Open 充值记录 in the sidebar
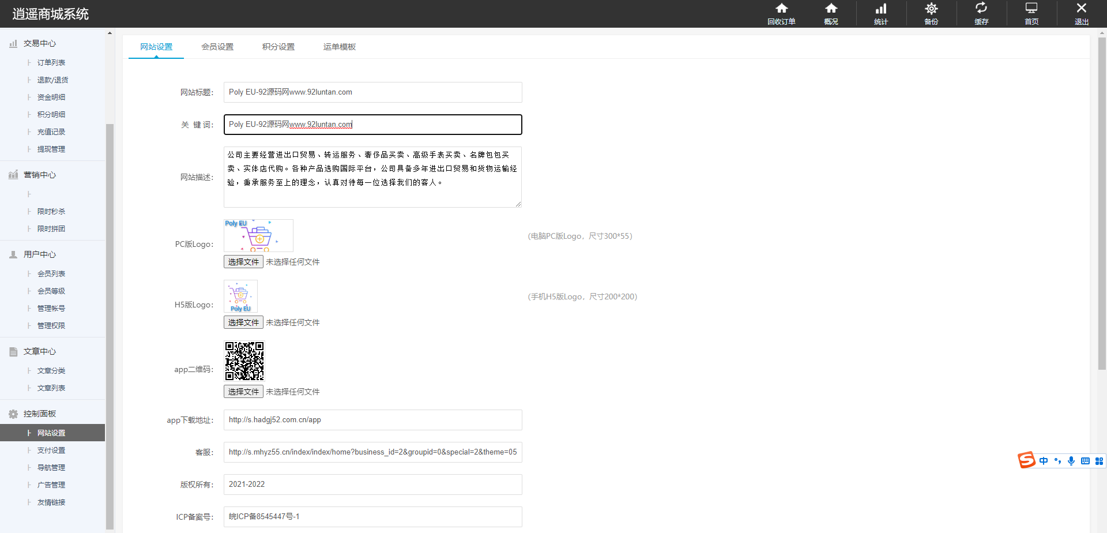1107x533 pixels. [x=52, y=132]
